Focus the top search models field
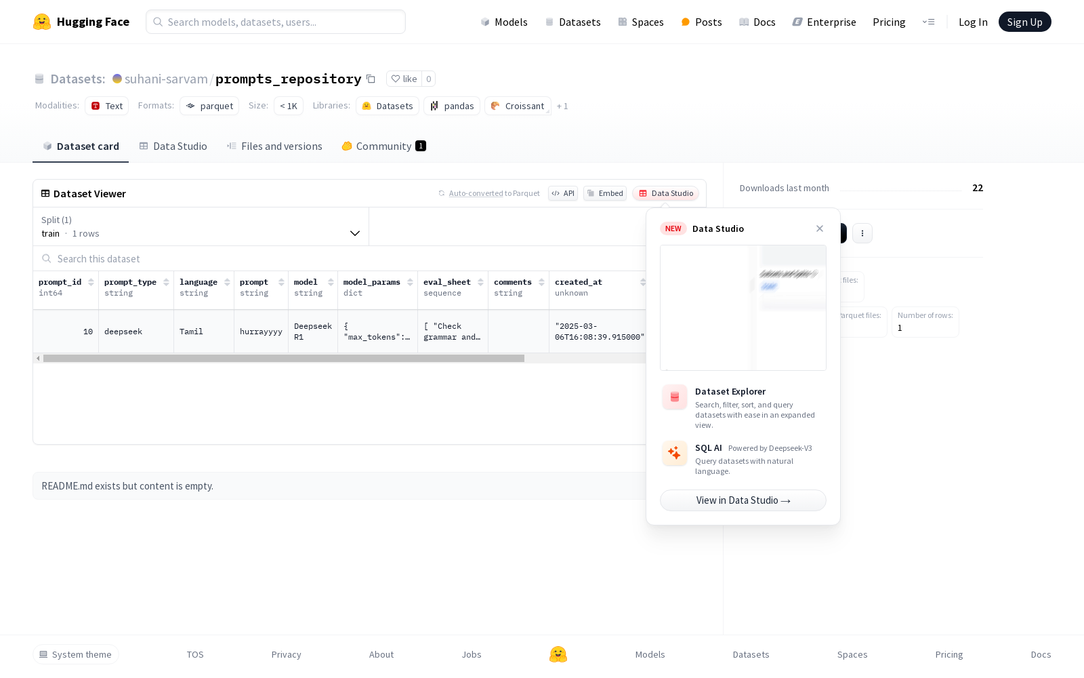Screen dimensions: 1084x678 click(x=276, y=22)
